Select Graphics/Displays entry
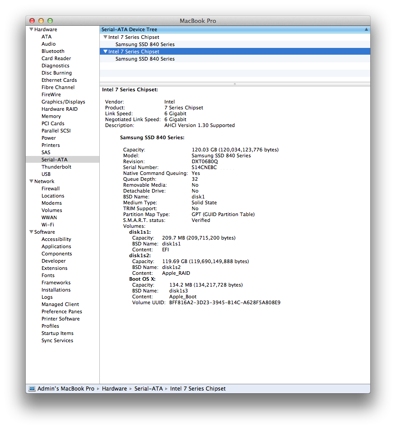Image resolution: width=396 pixels, height=429 pixels. click(63, 102)
